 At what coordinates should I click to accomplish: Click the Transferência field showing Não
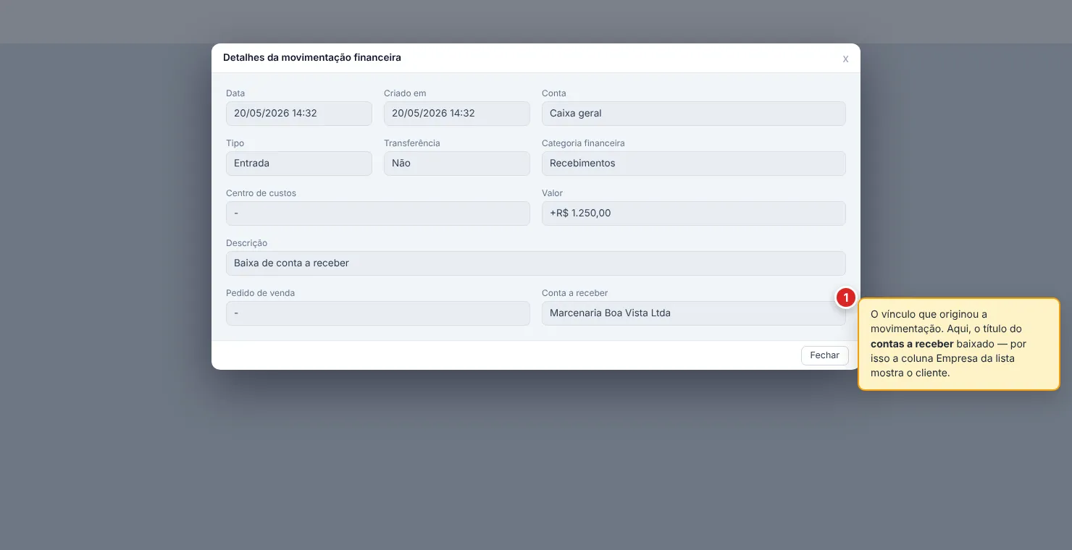pos(457,164)
